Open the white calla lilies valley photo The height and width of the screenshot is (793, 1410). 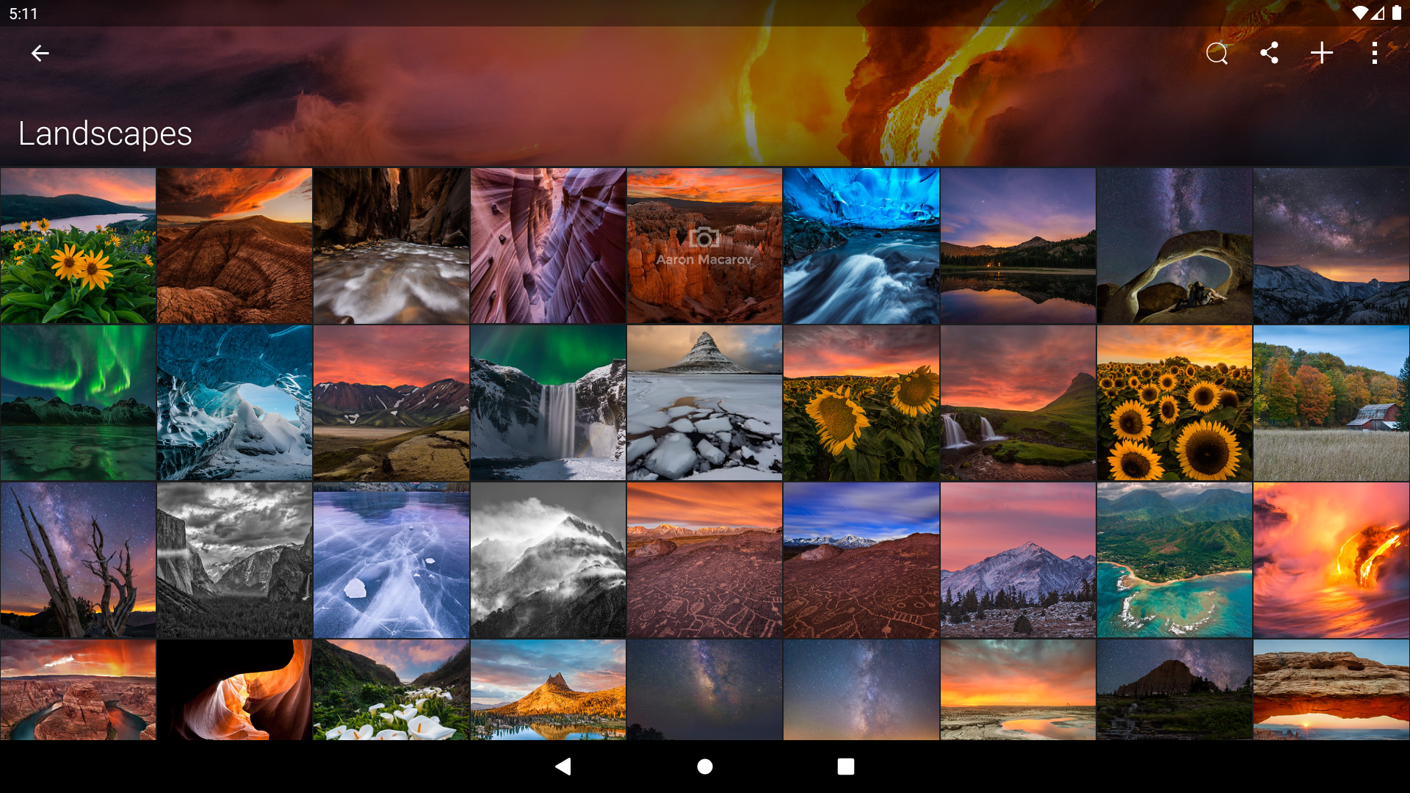click(391, 689)
